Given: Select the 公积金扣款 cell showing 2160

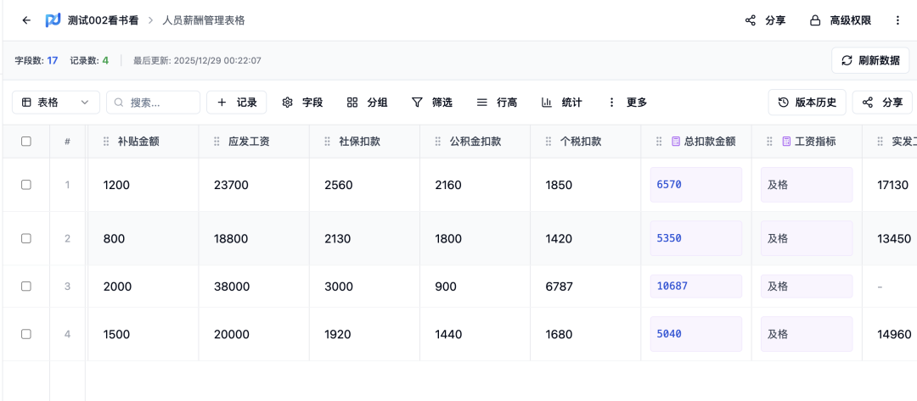Looking at the screenshot, I should point(475,185).
